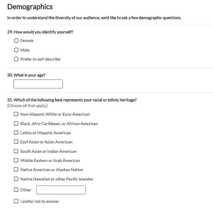Select Prefer to self-describe option
Screen dimensions: 213x209
coord(16,59)
